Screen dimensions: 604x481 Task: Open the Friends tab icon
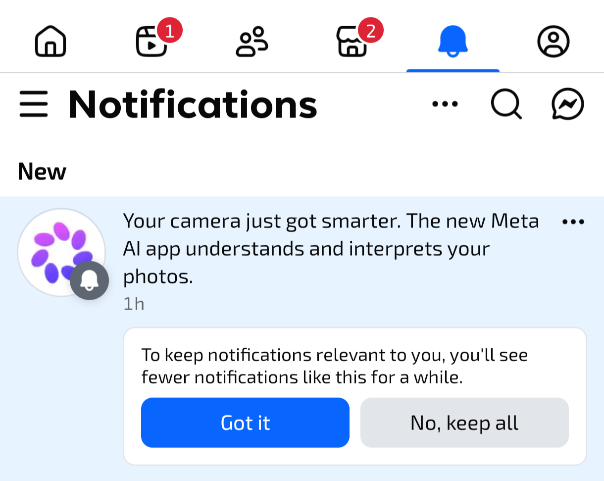click(x=252, y=42)
